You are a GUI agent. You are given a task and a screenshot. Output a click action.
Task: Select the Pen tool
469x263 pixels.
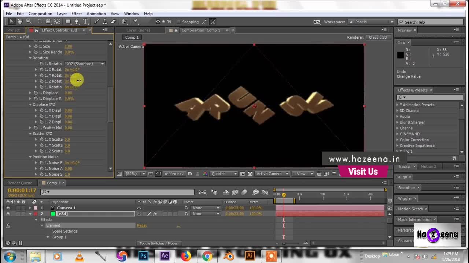(77, 22)
